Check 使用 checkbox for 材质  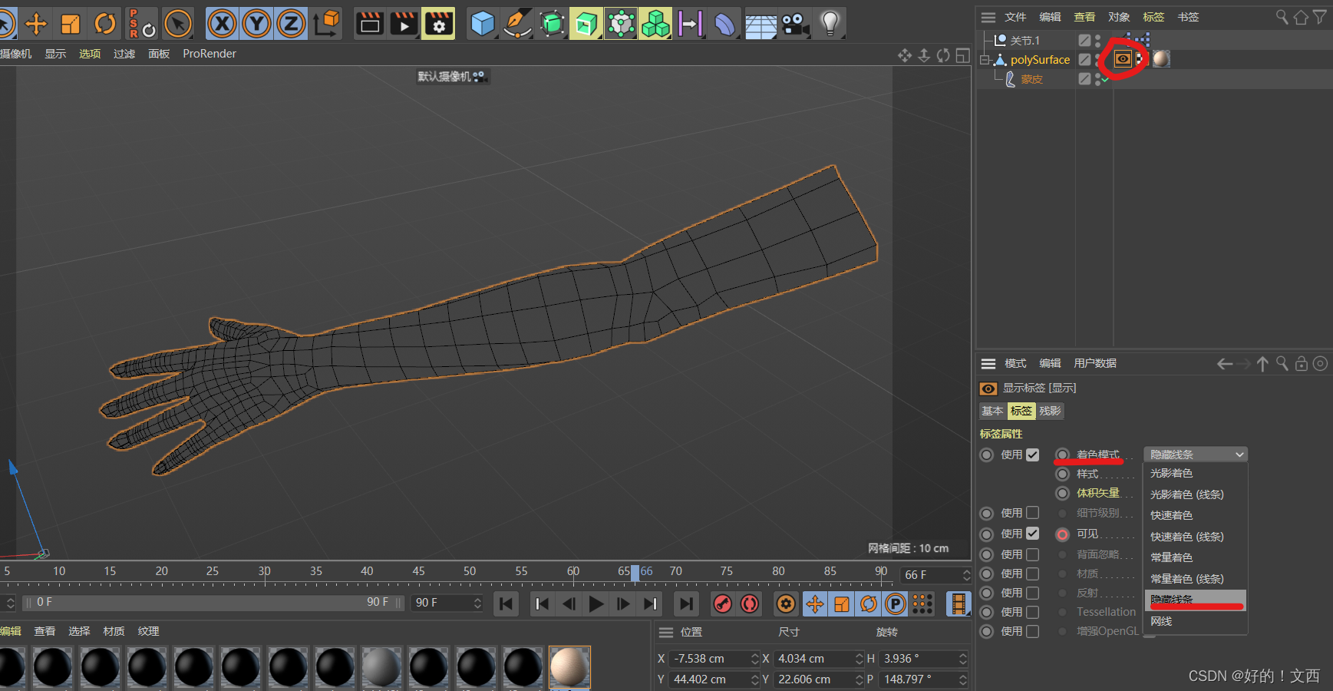(x=1033, y=574)
